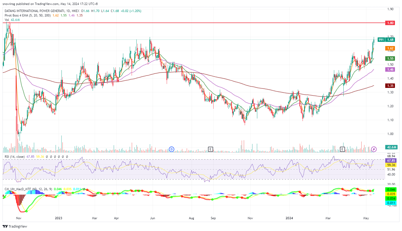Viewport: 402px width, 231px height.
Task: Click the HKEX exchange label in the legend
Action: (75, 11)
